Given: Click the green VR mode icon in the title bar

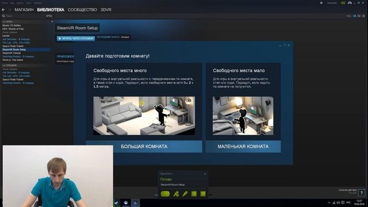Looking at the screenshot, I should pos(343,3).
